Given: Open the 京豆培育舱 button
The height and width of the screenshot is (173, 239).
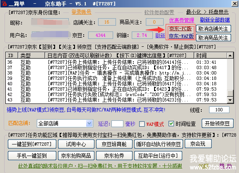Looking at the screenshot, I should [x=114, y=144].
